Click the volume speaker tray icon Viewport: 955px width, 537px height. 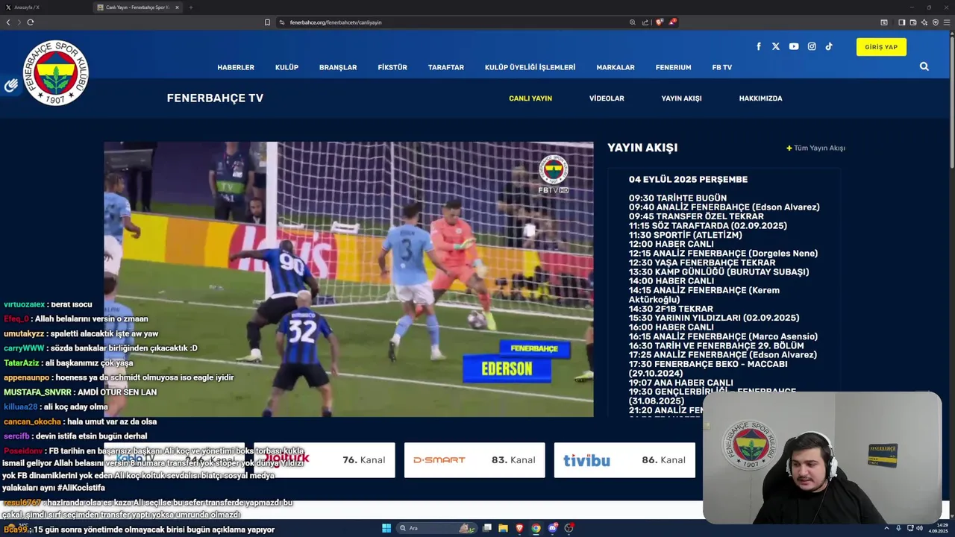919,528
